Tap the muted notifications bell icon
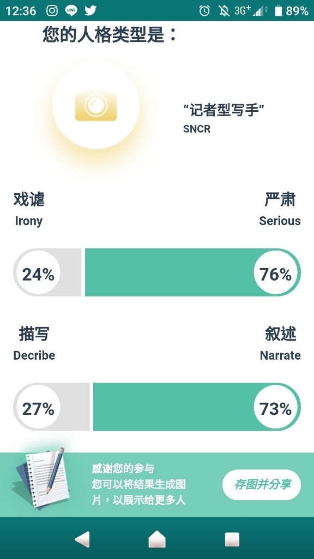 pos(224,11)
